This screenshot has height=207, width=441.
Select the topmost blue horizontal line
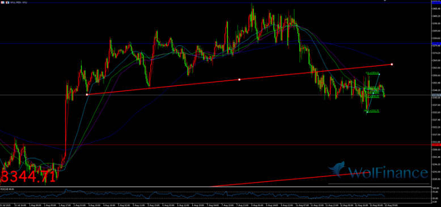click(x=215, y=3)
